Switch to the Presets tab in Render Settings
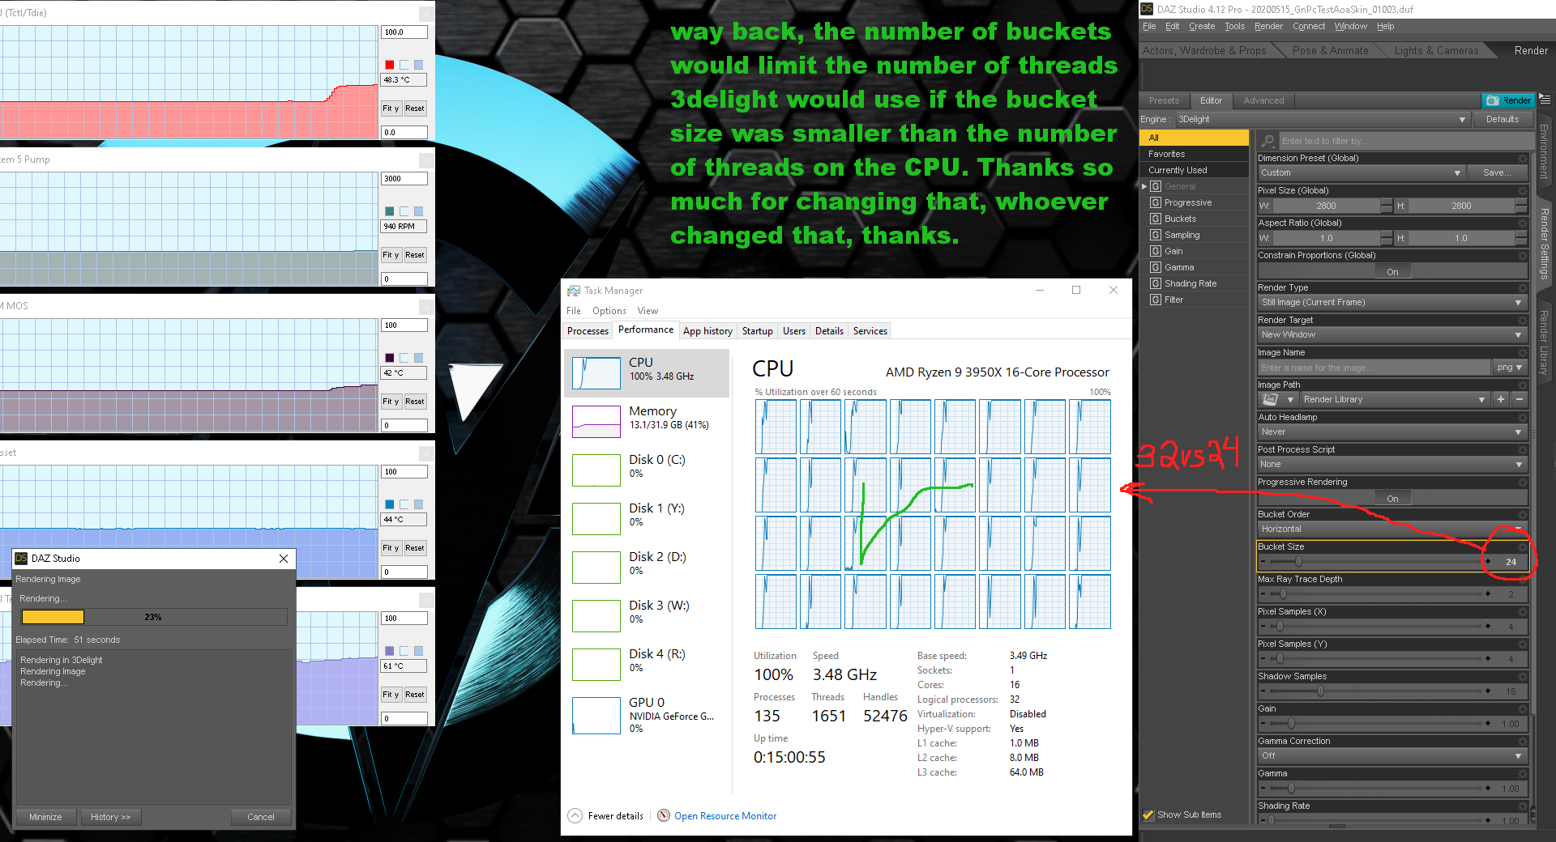Viewport: 1556px width, 842px height. coord(1164,100)
